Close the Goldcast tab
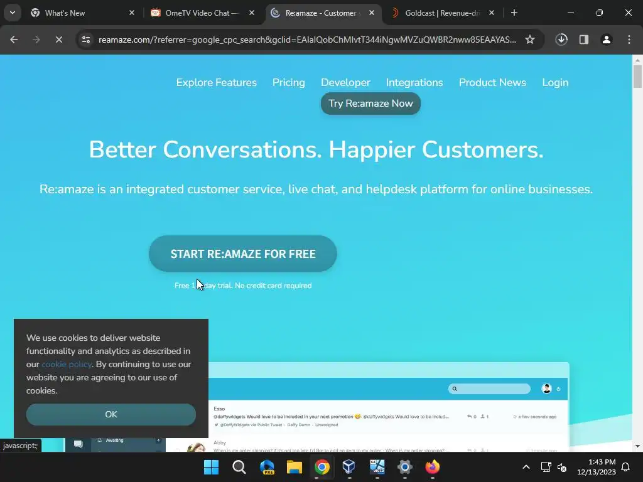Viewport: 643px width, 482px height. point(492,13)
